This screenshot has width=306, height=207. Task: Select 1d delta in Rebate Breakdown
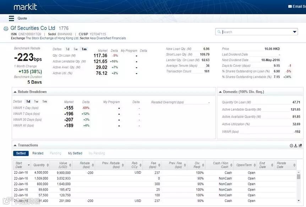28,101
